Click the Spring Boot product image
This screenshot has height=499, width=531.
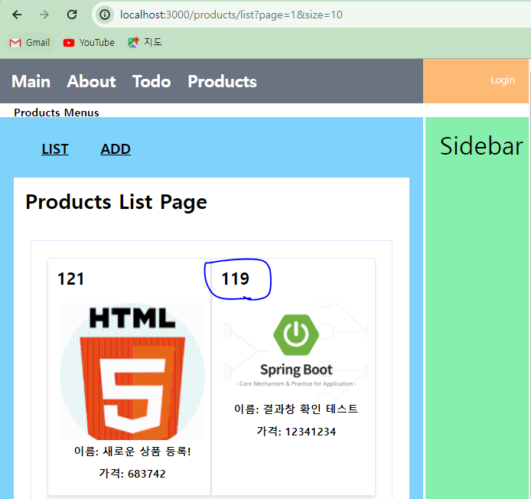point(295,351)
